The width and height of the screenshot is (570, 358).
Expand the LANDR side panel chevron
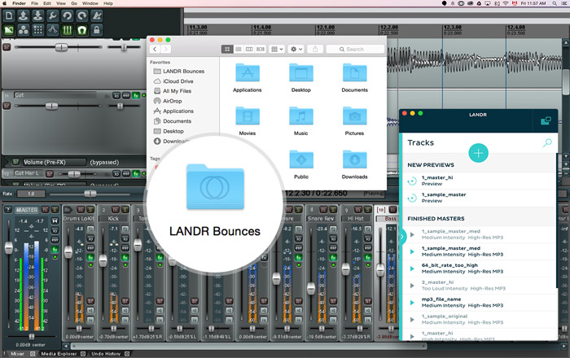pos(402,237)
